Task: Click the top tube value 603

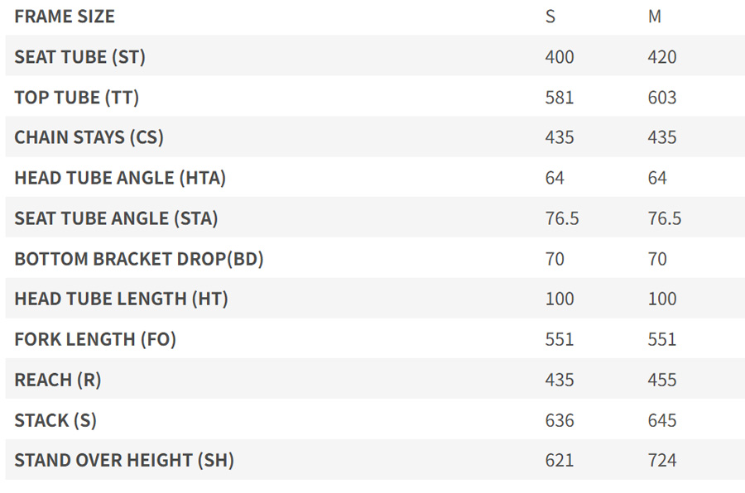Action: [x=662, y=98]
